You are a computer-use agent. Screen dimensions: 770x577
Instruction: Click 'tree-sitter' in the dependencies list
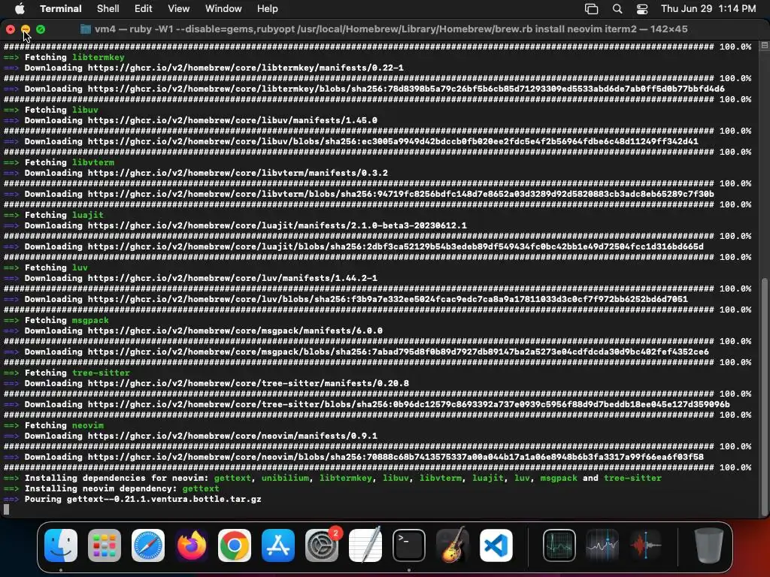coord(632,478)
